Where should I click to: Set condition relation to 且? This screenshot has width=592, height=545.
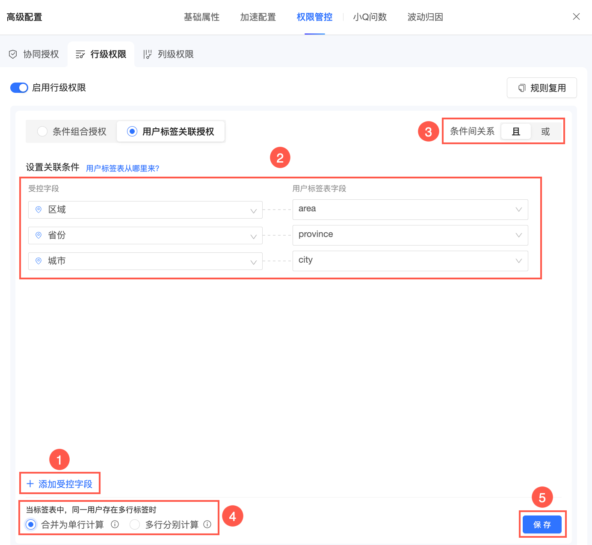coord(516,131)
